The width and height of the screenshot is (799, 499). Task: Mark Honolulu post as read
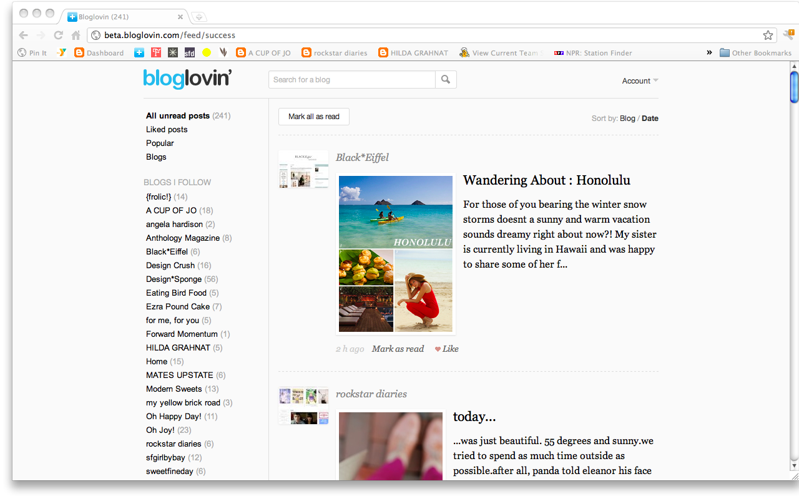[x=398, y=349]
